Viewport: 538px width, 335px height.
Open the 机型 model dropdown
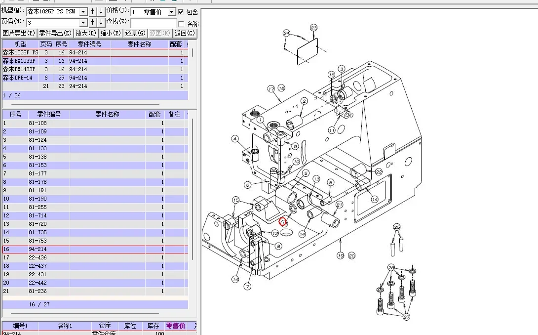83,12
